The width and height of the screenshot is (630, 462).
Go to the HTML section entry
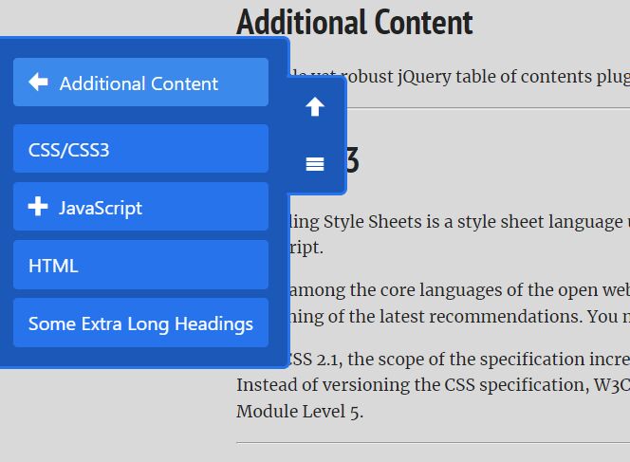coord(140,265)
